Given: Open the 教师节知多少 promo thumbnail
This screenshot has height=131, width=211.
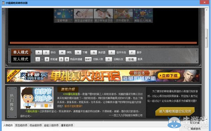Looking at the screenshot, I should tap(37, 98).
